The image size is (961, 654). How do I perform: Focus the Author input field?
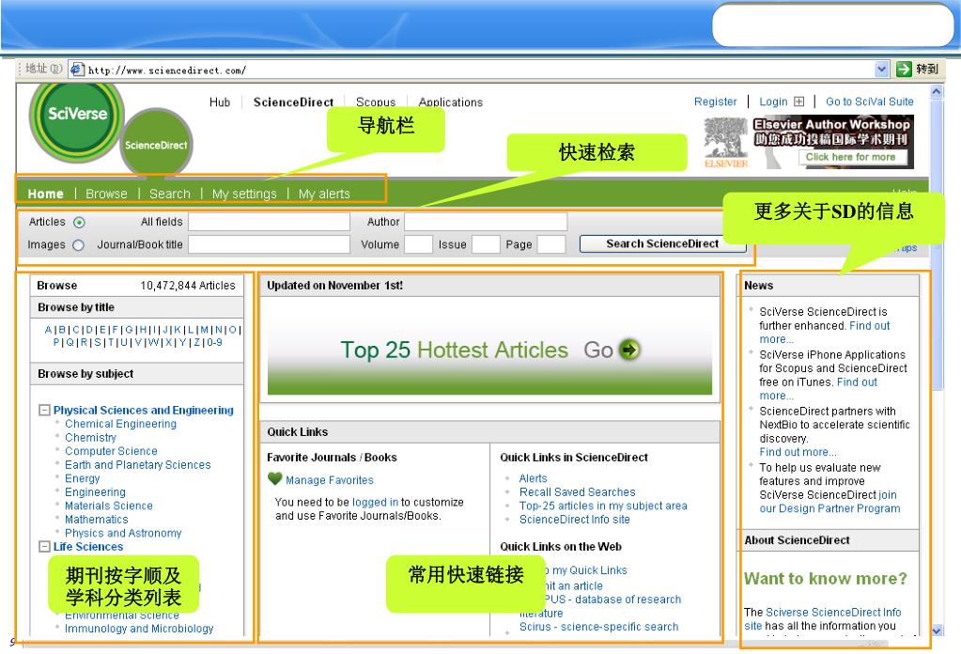486,222
